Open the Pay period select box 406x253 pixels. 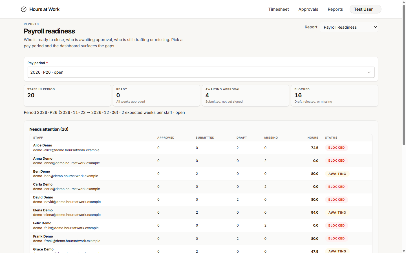[x=201, y=72]
